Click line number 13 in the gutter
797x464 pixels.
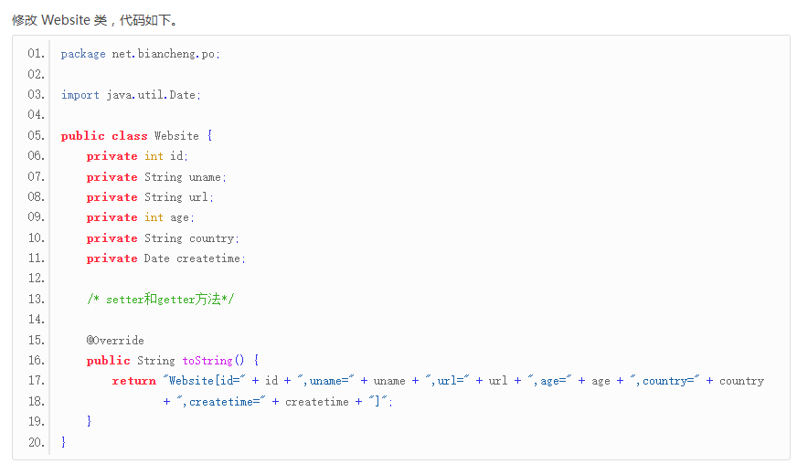point(37,300)
